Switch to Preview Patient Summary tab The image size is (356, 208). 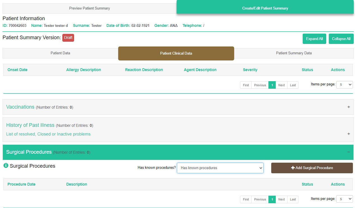[90, 8]
